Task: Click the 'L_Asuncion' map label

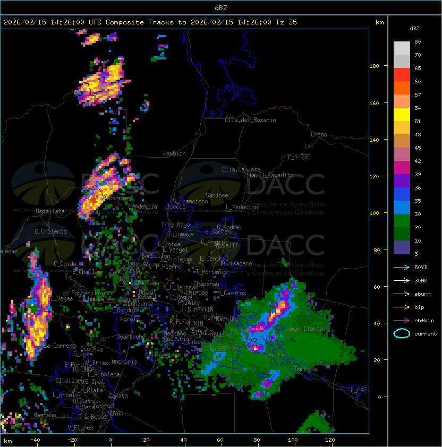Action: [x=242, y=207]
